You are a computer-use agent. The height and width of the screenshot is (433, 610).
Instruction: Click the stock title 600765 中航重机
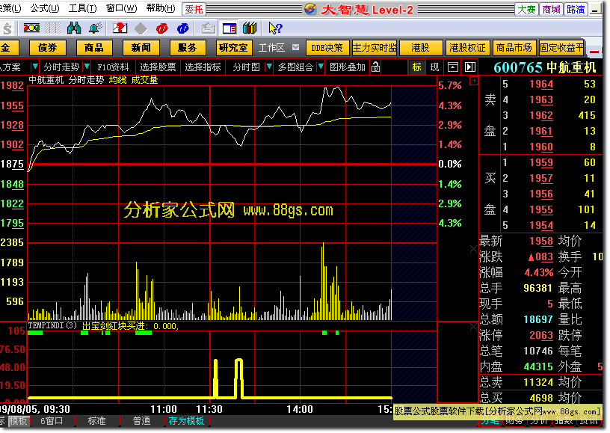(545, 67)
